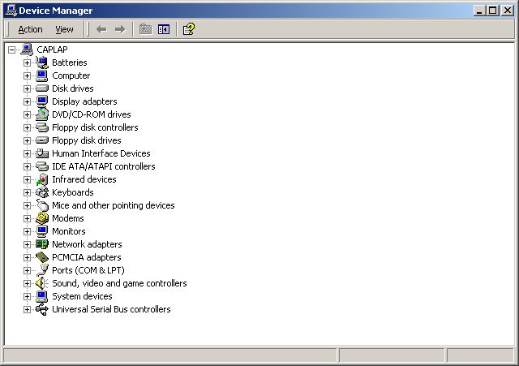Expand Sound, video and game controllers node
519x366 pixels.
coord(27,283)
